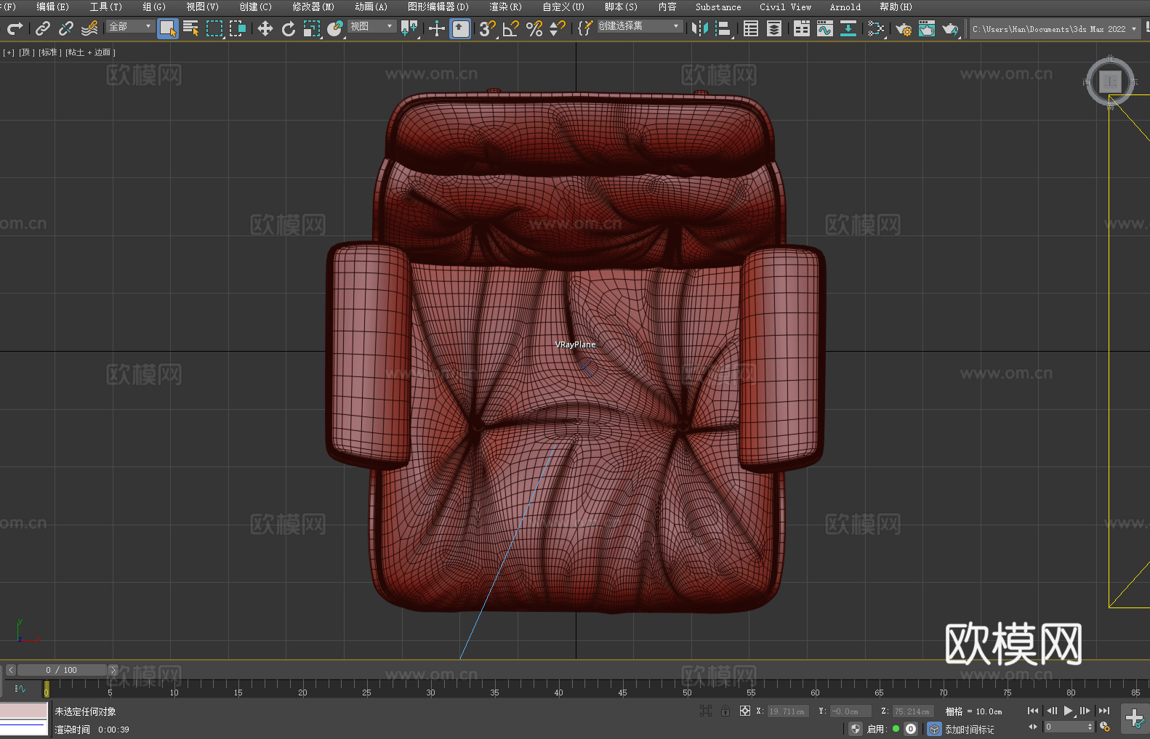Open the Select by Name list
This screenshot has width=1150, height=739.
pyautogui.click(x=191, y=28)
